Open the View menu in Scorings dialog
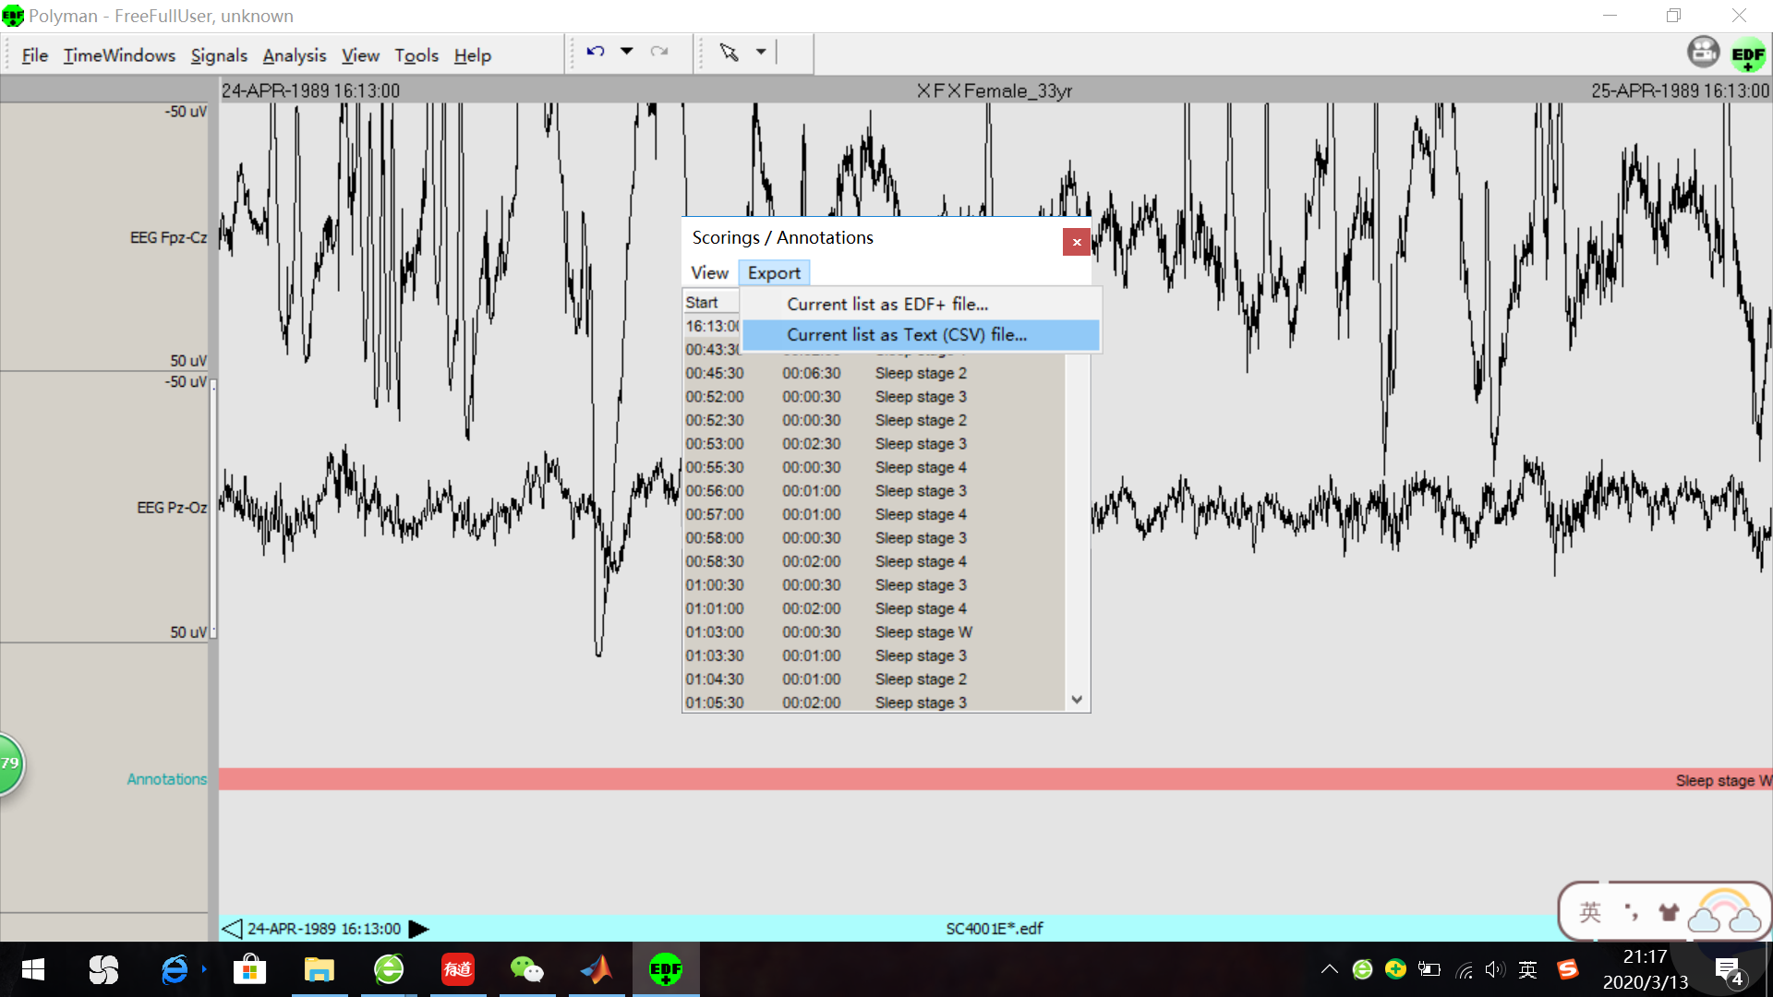 coord(709,272)
